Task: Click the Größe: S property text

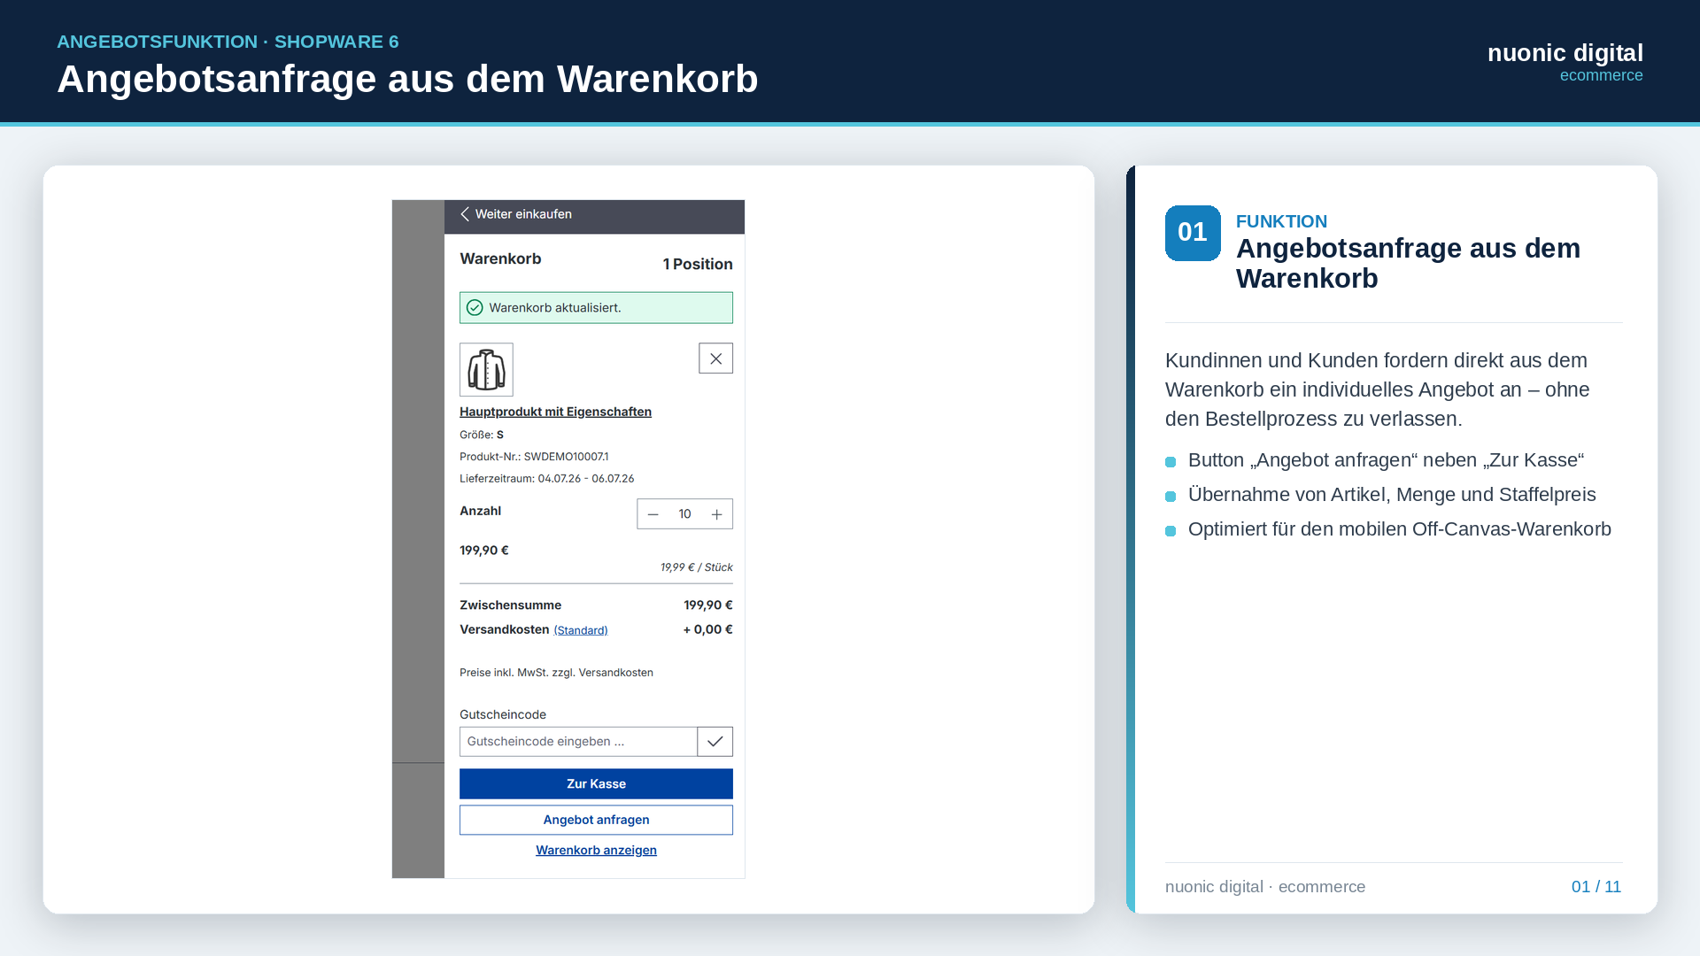Action: [x=482, y=435]
